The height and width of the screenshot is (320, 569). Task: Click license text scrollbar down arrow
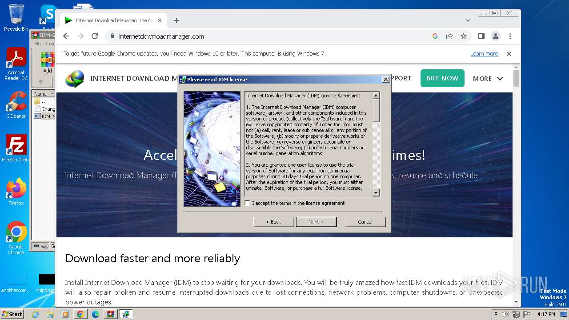coord(376,193)
